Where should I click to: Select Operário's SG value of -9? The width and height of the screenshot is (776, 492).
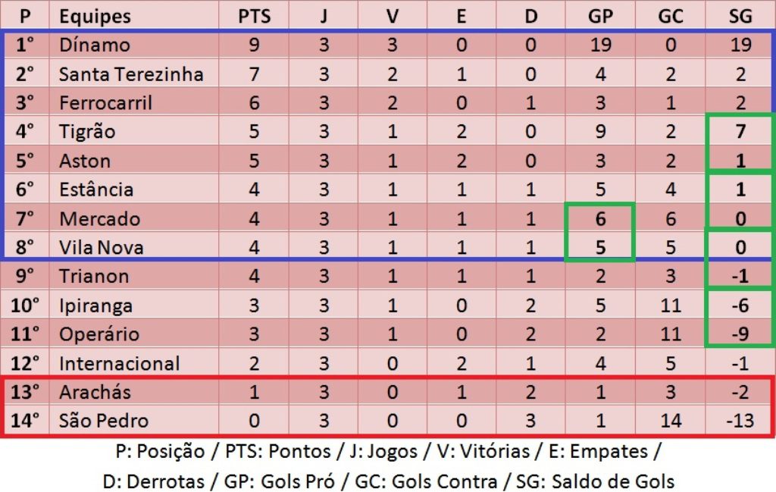tap(740, 334)
